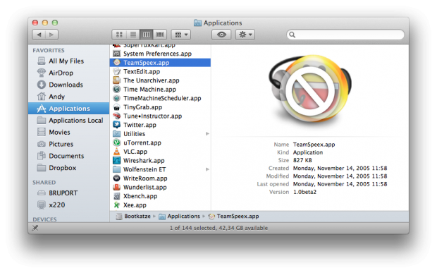This screenshot has width=437, height=273.
Task: Select Applications in the sidebar
Action: tap(69, 109)
